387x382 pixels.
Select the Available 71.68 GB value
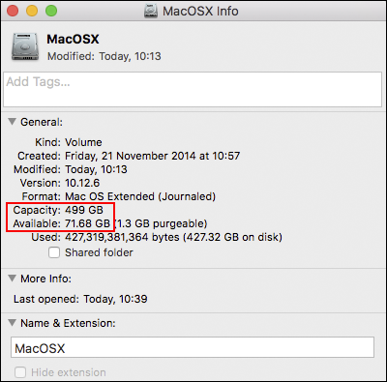click(87, 223)
